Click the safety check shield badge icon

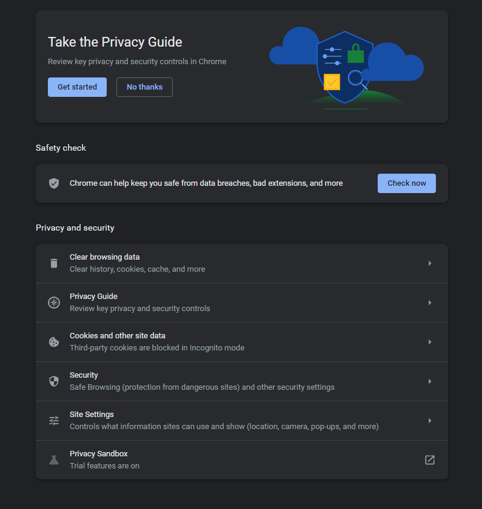pyautogui.click(x=53, y=183)
